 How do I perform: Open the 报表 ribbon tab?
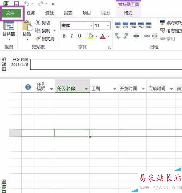point(68,13)
